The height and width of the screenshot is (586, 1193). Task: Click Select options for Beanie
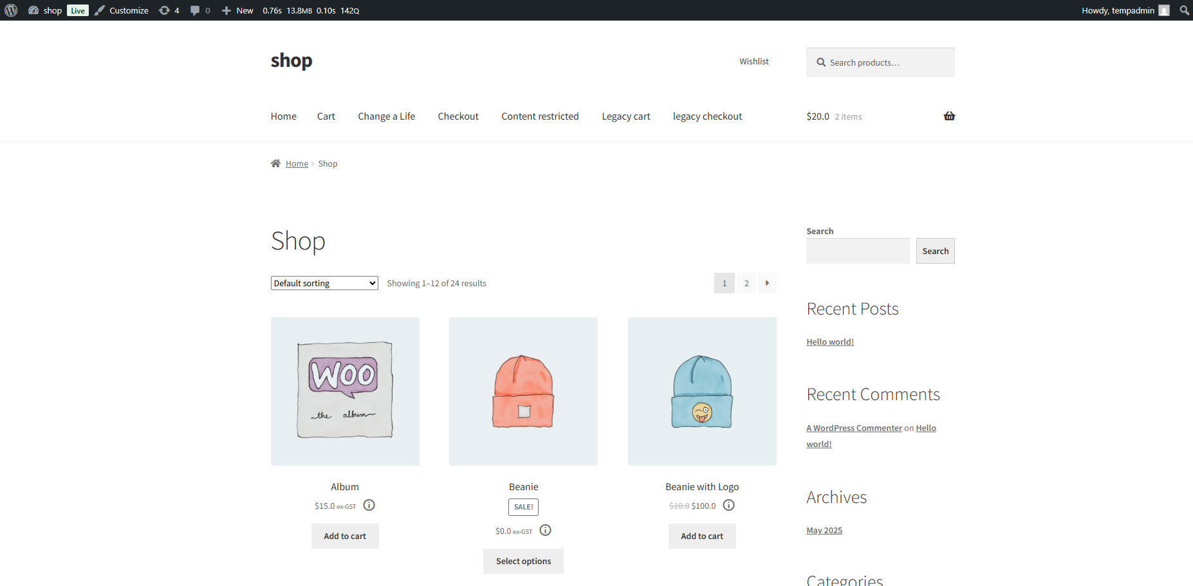(x=523, y=561)
